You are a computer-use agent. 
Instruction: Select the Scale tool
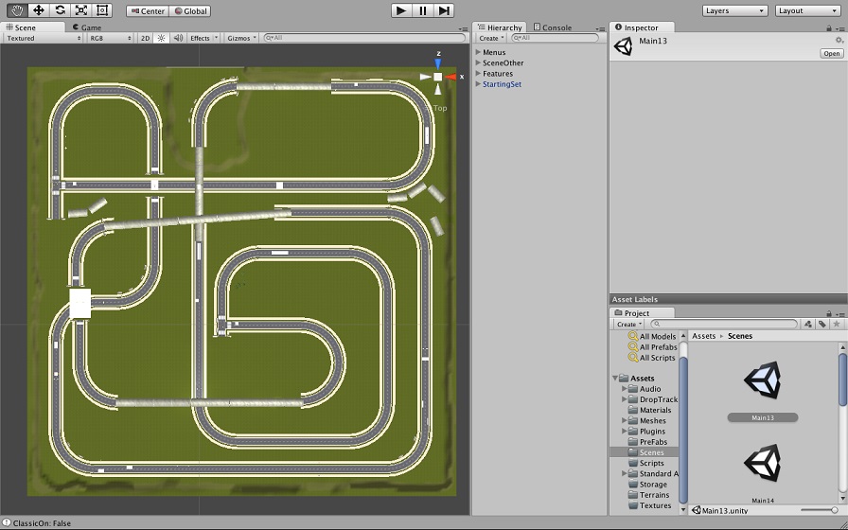[x=81, y=10]
